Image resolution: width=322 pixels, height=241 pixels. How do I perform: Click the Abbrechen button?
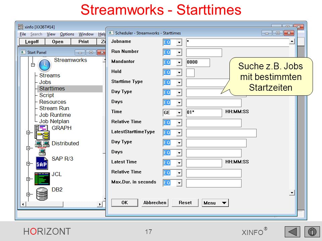coord(155,203)
